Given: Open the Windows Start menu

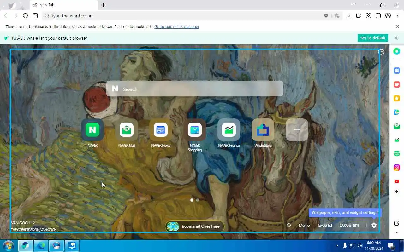Looking at the screenshot, I should pos(8,246).
